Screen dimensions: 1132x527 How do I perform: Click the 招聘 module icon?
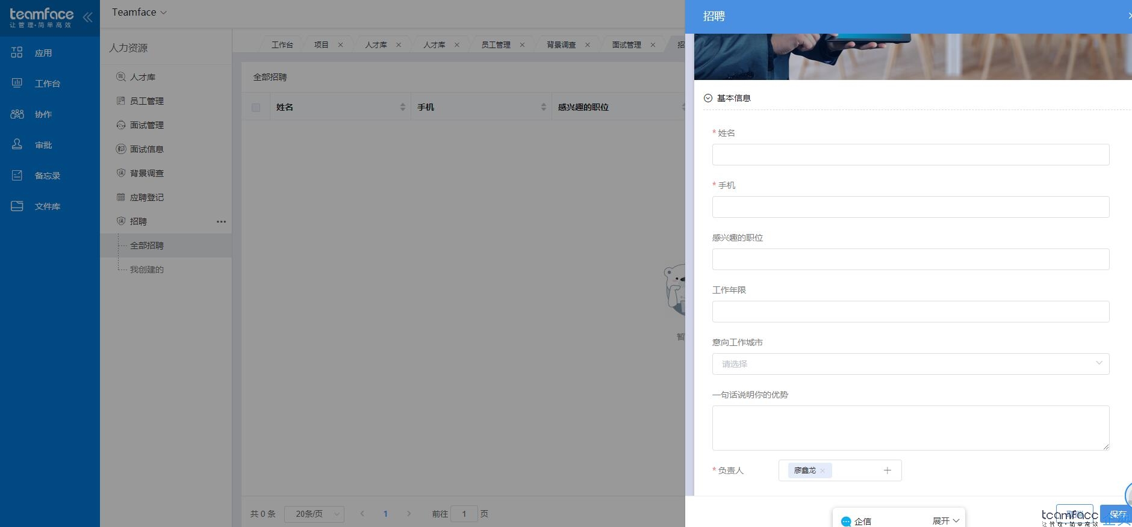(x=120, y=221)
